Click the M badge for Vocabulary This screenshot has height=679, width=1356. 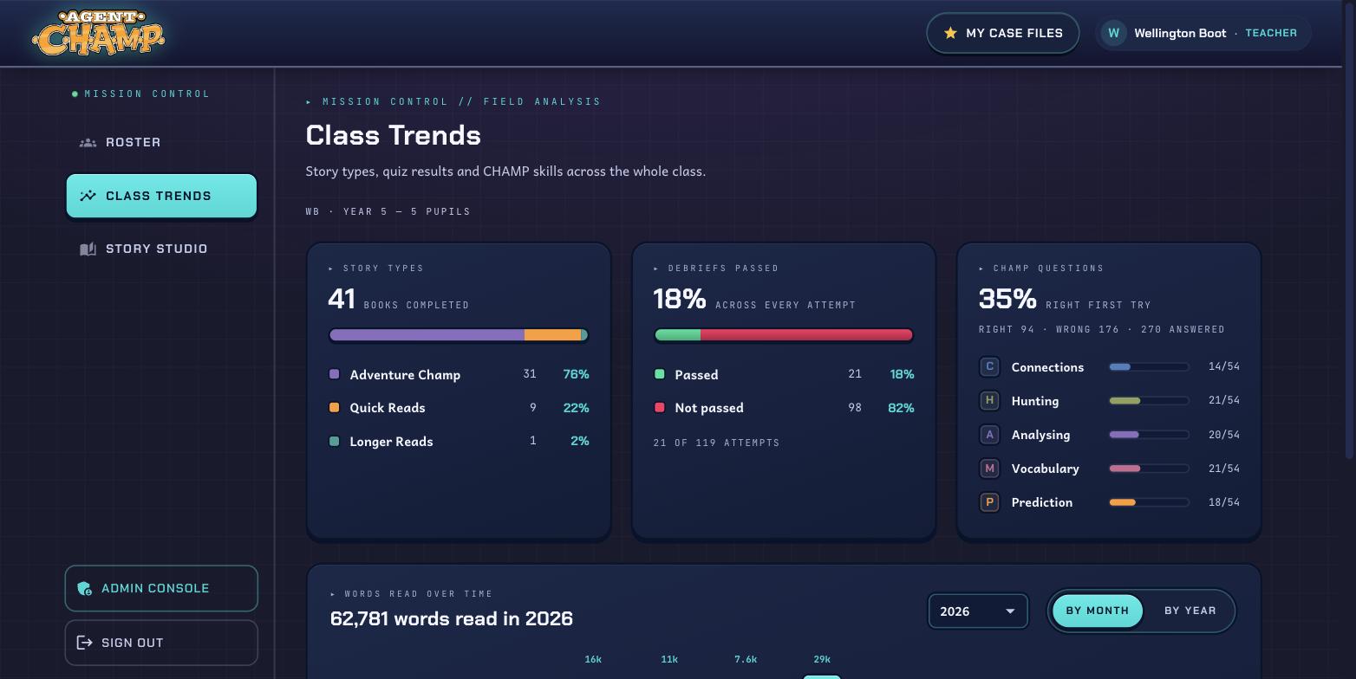pos(989,468)
